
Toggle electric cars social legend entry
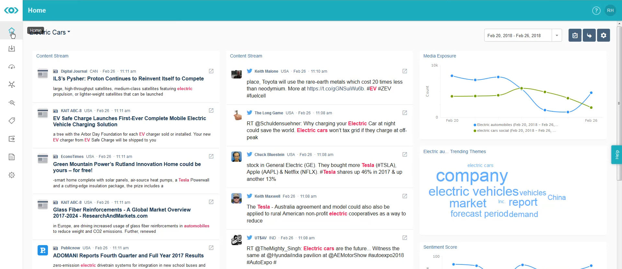point(515,130)
